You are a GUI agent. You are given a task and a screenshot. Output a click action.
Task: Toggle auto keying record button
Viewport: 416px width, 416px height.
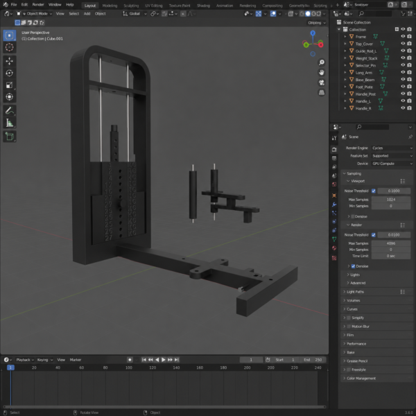coord(130,360)
